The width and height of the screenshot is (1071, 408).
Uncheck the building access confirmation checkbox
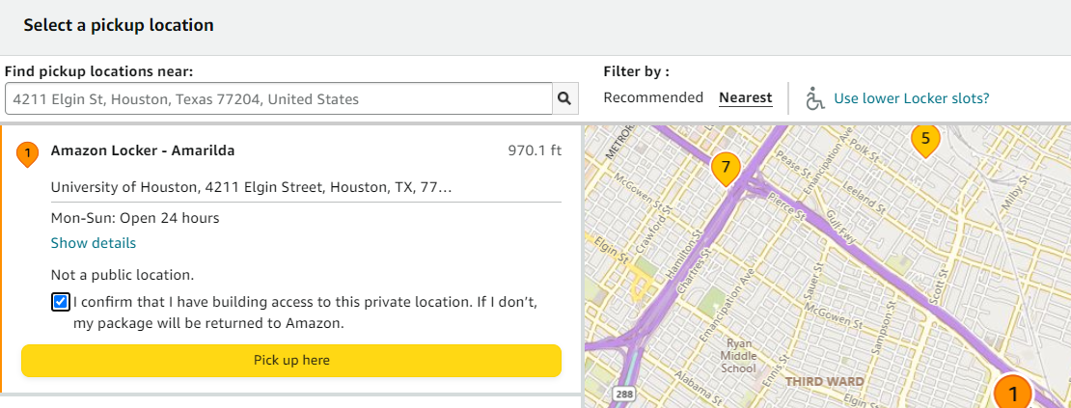click(x=61, y=303)
